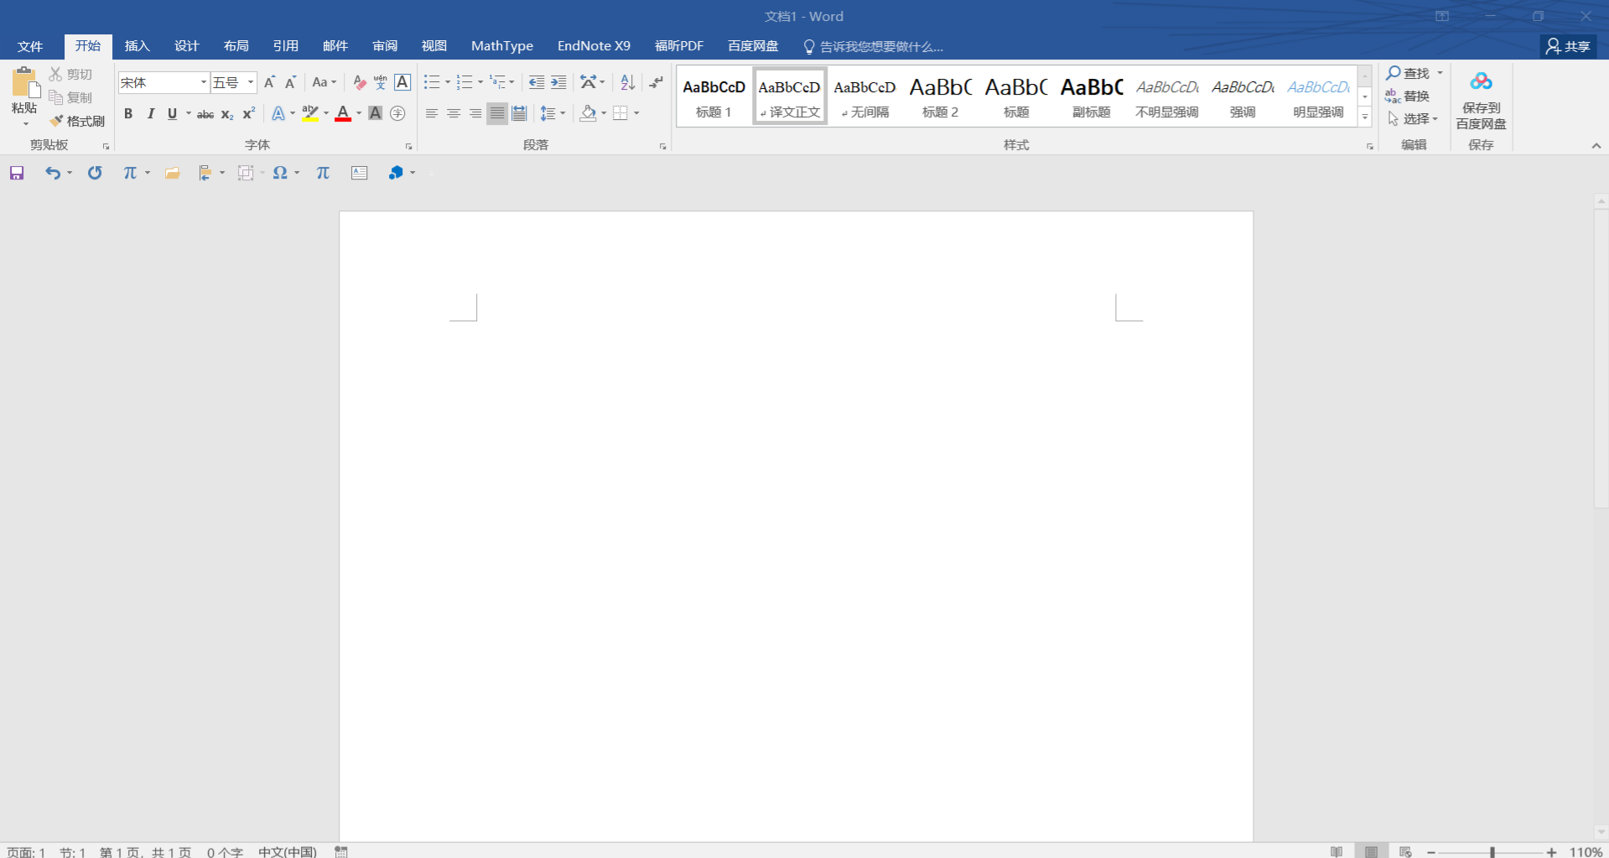The height and width of the screenshot is (858, 1609).
Task: Click the Sort (A-Z) icon
Action: 627,82
